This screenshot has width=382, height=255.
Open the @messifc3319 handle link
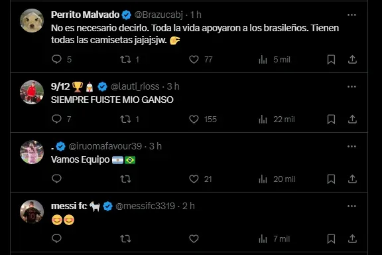pyautogui.click(x=145, y=207)
